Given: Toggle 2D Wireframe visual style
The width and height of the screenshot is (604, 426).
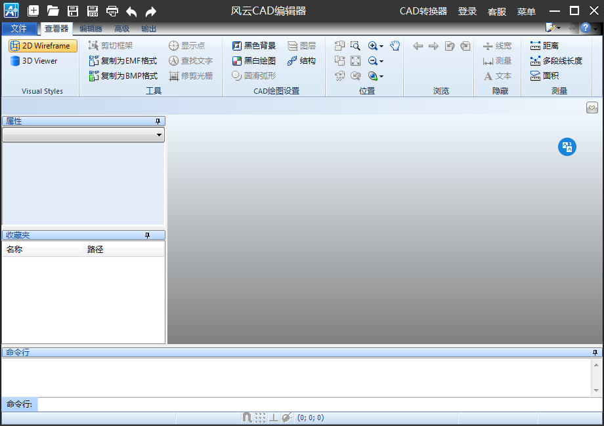Looking at the screenshot, I should [43, 46].
